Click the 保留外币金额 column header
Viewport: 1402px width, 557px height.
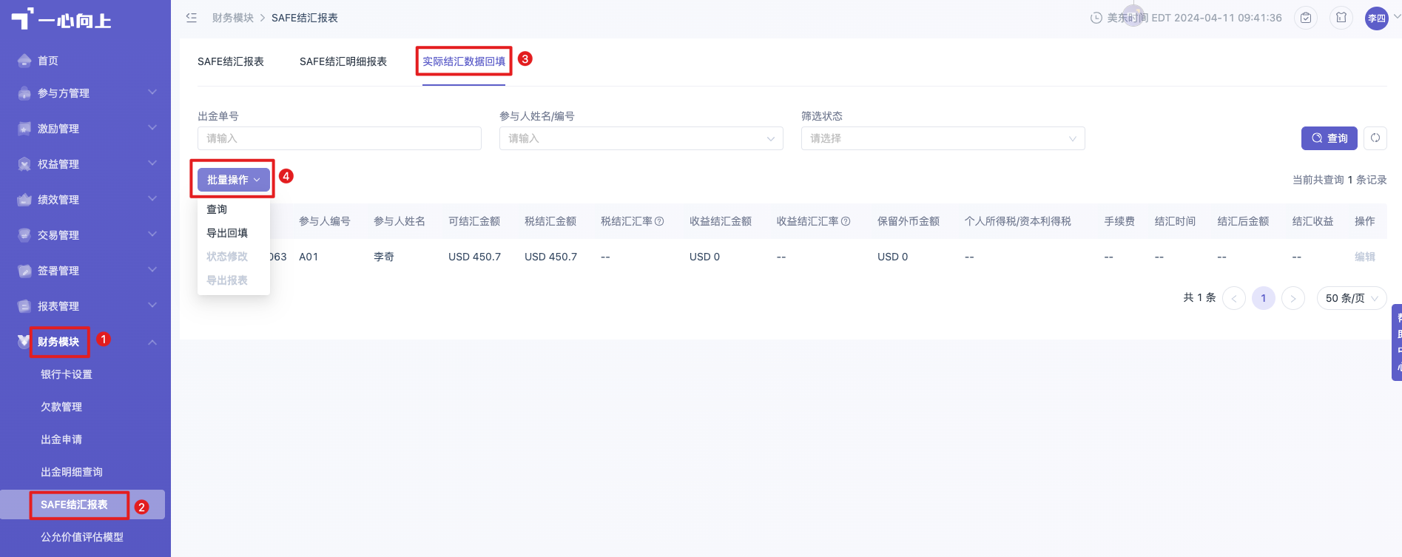909,221
